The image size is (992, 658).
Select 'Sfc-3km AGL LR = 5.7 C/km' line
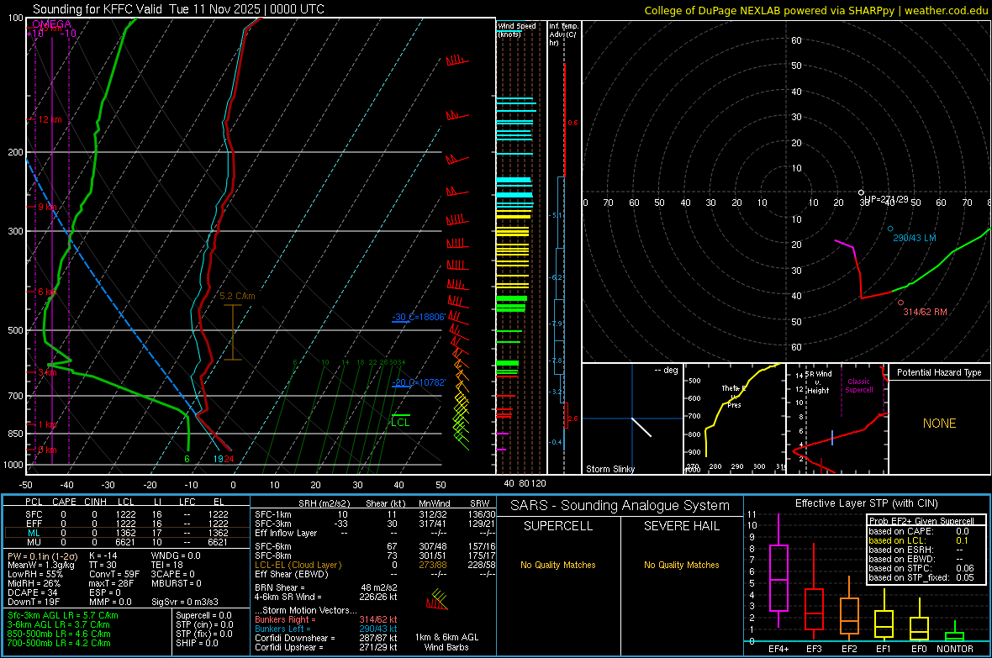point(63,616)
